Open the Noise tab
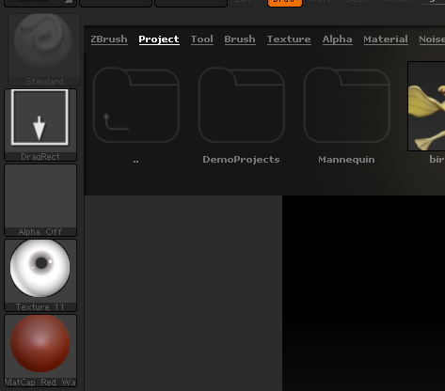The height and width of the screenshot is (391, 445). [x=432, y=39]
